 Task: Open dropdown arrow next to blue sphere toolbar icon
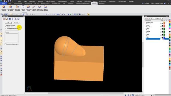25,14
